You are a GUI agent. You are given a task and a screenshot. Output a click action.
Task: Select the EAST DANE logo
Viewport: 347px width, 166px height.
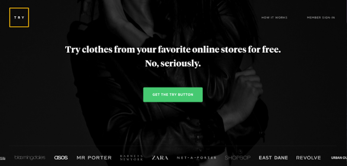[x=273, y=158]
